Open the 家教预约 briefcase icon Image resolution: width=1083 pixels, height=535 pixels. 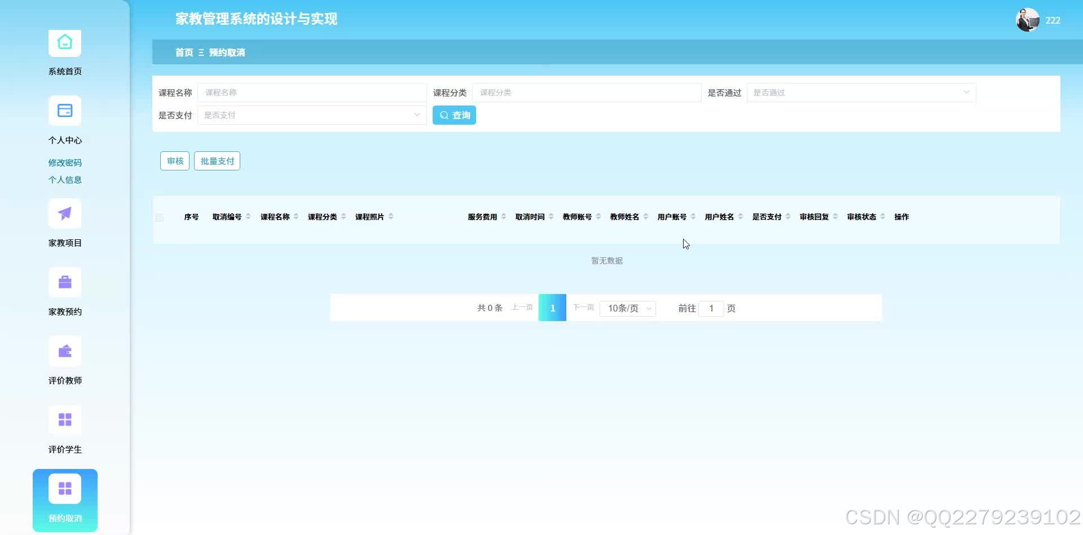click(65, 282)
